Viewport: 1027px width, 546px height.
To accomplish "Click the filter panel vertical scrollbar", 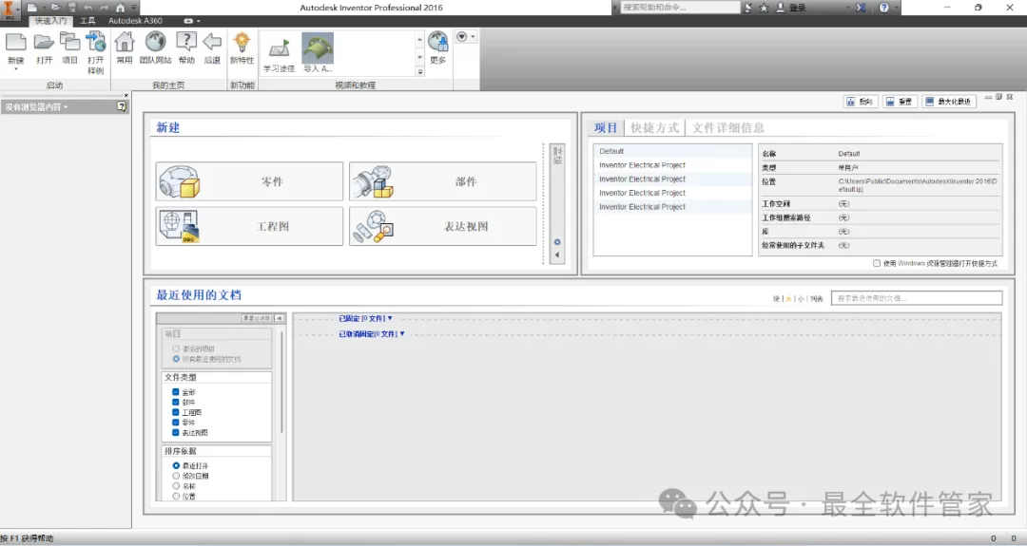I will pos(282,383).
